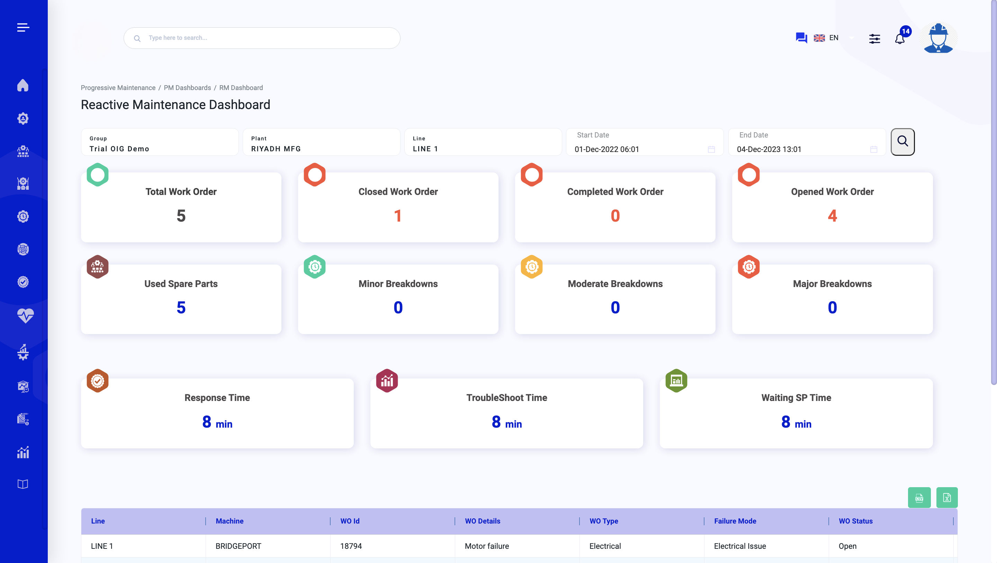Viewport: 997px width, 563px height.
Task: Open the spare parts gear-boxes sidebar icon
Action: tap(23, 151)
